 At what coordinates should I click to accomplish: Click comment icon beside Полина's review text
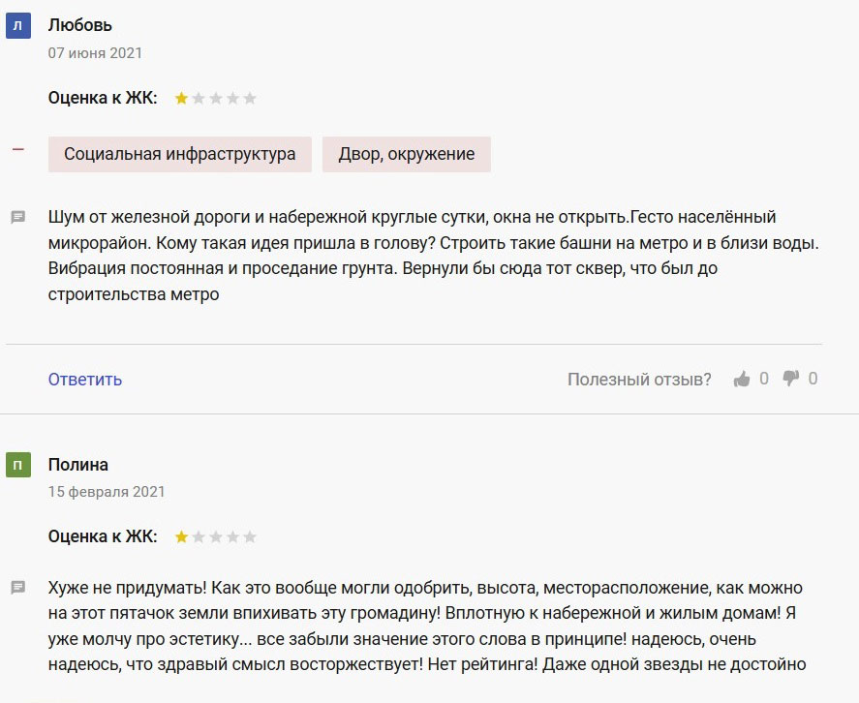click(x=18, y=588)
